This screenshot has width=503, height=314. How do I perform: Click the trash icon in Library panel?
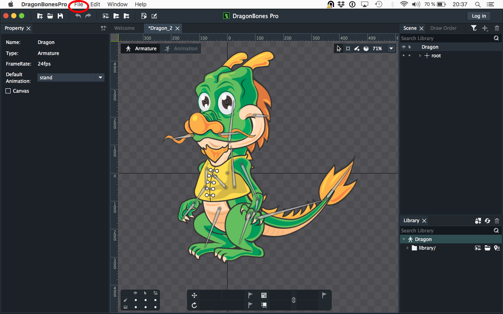497,221
